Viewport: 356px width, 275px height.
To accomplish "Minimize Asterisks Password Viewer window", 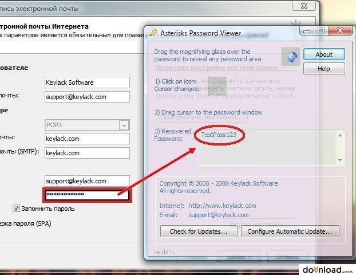I will (307, 31).
